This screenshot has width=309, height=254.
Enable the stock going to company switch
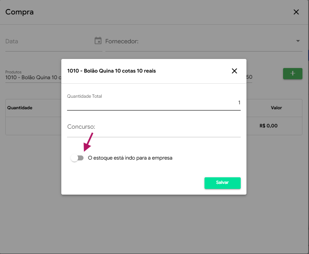77,158
